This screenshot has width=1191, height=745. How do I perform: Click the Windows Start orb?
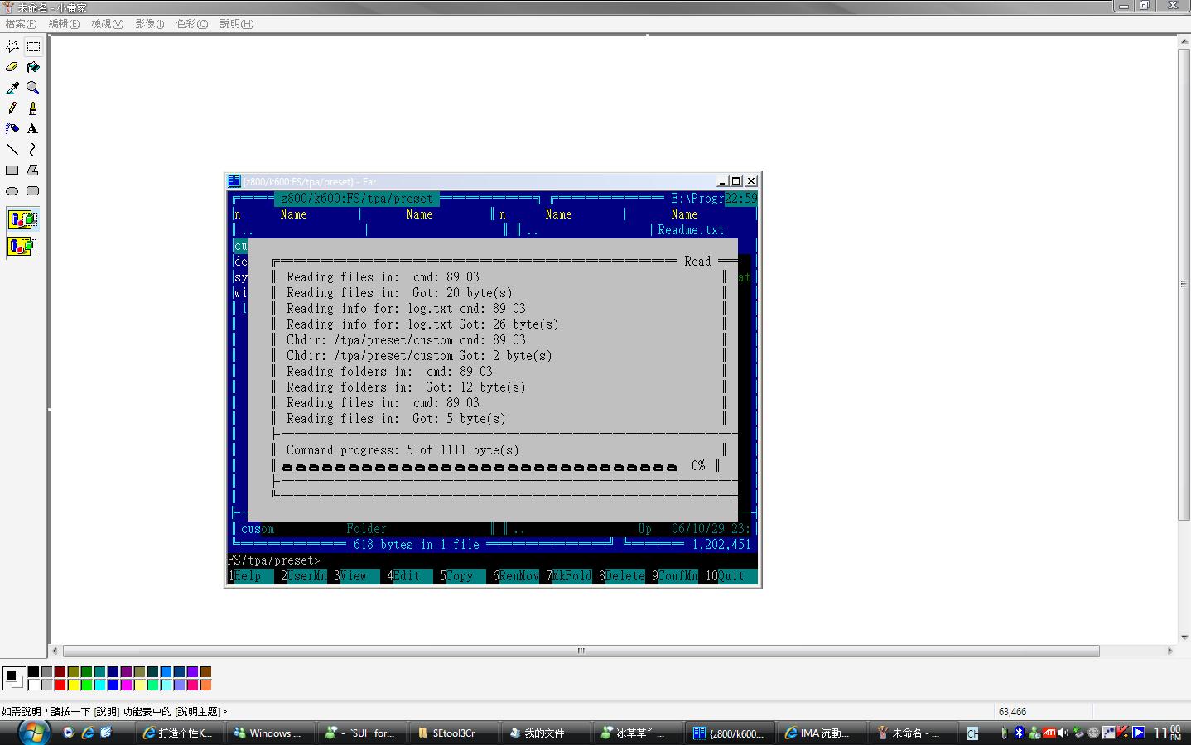tap(34, 733)
